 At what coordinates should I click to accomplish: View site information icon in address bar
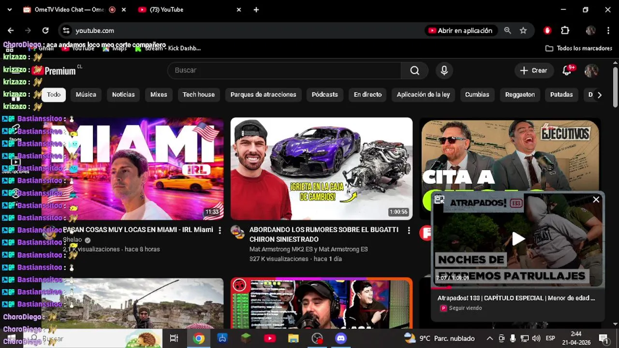[x=66, y=30]
